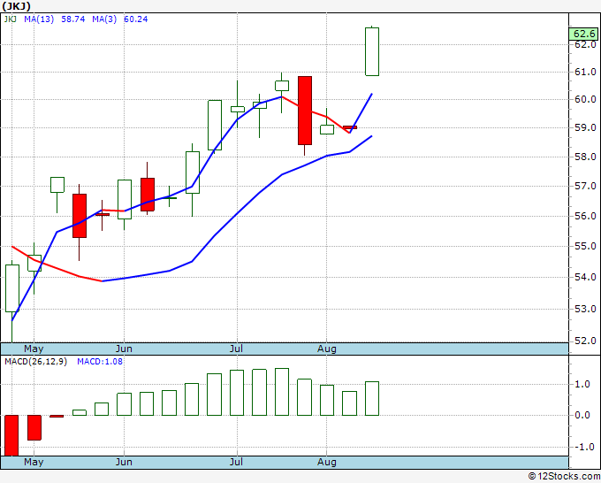Click the last green MACD histogram bar
Viewport: 601px width, 483px height.
coord(372,399)
